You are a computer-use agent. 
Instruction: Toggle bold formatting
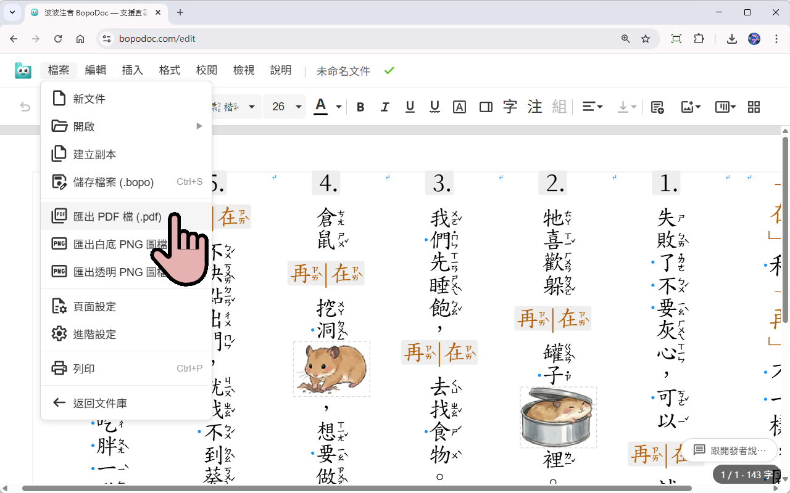click(360, 107)
